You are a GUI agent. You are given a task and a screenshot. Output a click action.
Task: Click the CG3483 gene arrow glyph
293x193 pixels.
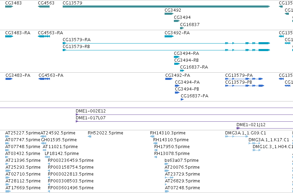click(9, 7)
